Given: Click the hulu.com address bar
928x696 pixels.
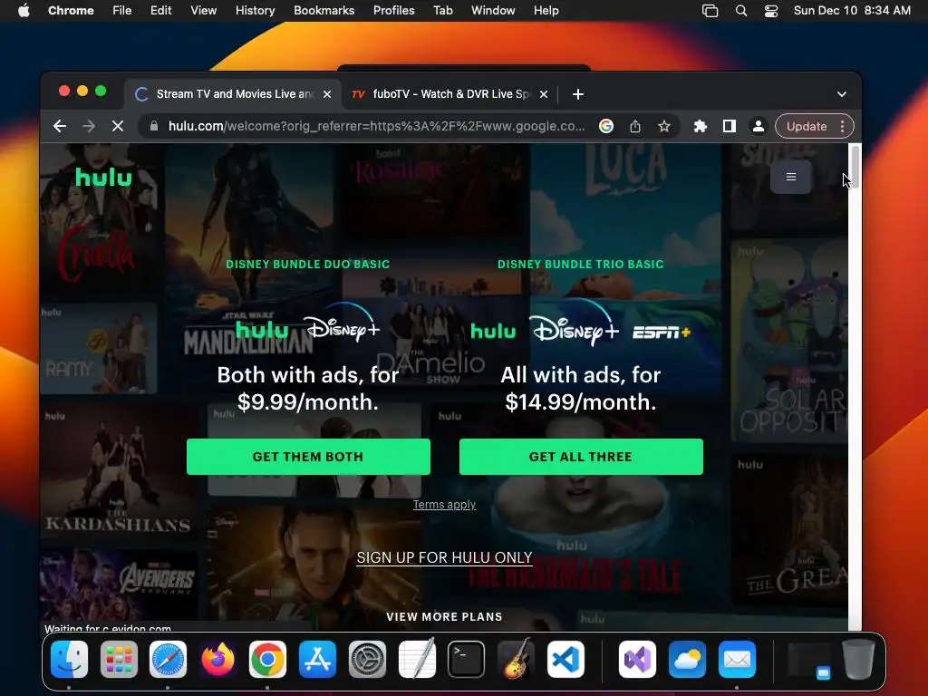Looking at the screenshot, I should (376, 126).
